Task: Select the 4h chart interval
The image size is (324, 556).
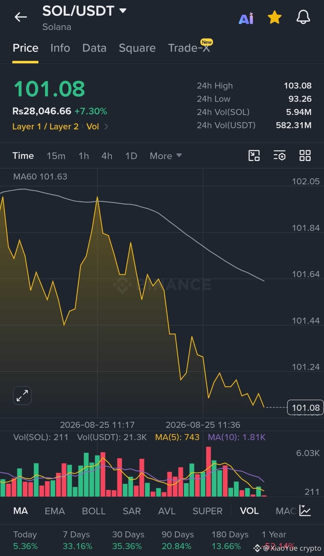Action: click(x=107, y=156)
